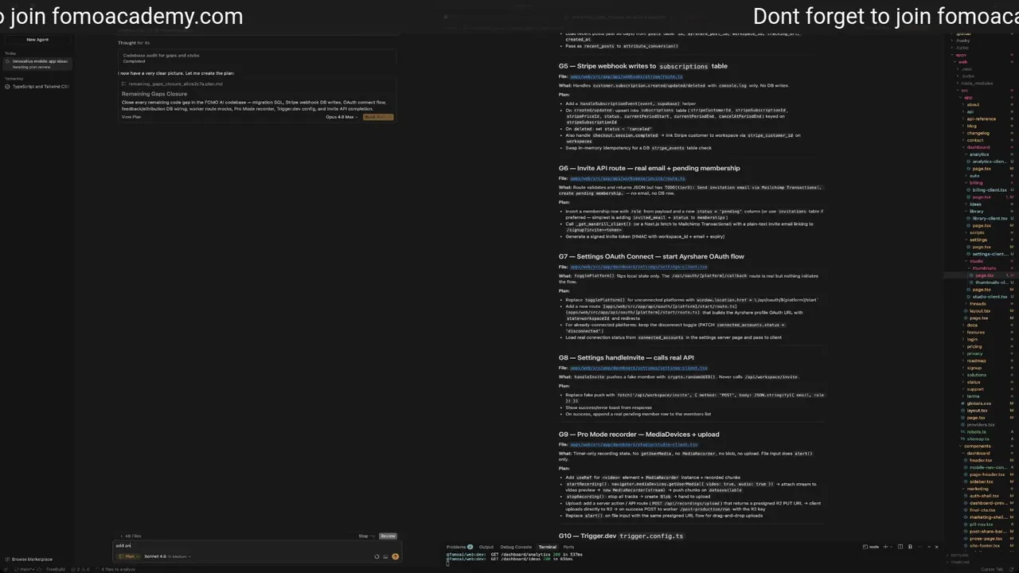Open page-header.tsx in explorer
Screen dimensions: 1019x573
(986, 474)
